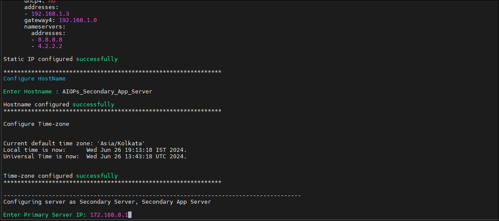
Task: Click the dashed separator line above Configuring server
Action: click(x=152, y=195)
